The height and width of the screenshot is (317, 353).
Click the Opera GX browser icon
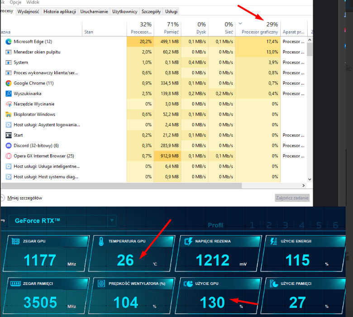pyautogui.click(x=9, y=156)
